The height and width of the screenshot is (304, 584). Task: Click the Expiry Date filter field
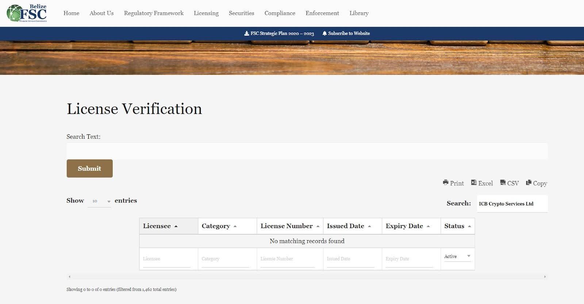click(409, 259)
